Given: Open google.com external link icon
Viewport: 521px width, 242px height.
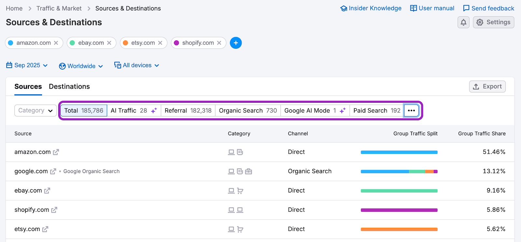Looking at the screenshot, I should [53, 171].
